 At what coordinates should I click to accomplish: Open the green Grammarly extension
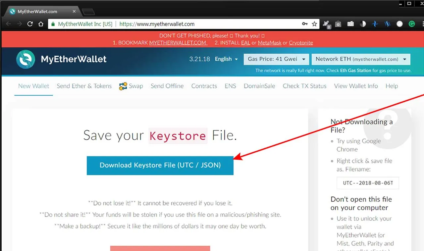[x=412, y=24]
